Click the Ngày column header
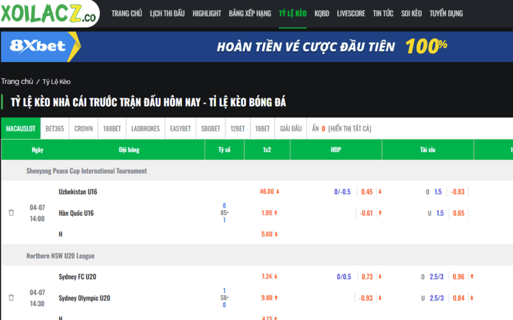Viewport: 513px width, 320px height. click(38, 150)
